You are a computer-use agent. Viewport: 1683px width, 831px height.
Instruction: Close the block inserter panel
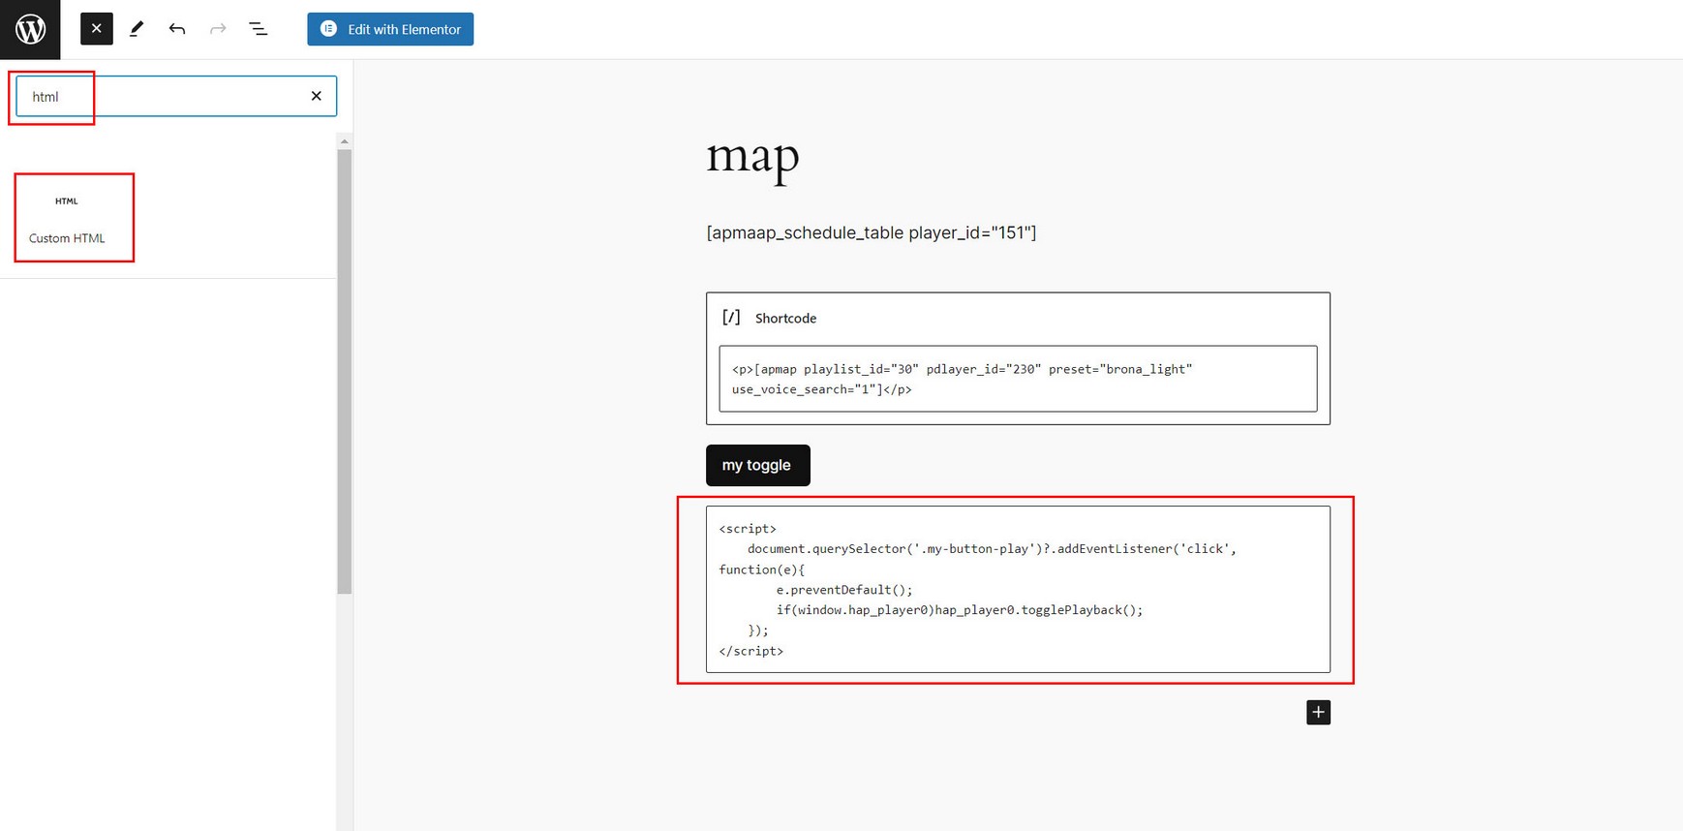pos(97,29)
